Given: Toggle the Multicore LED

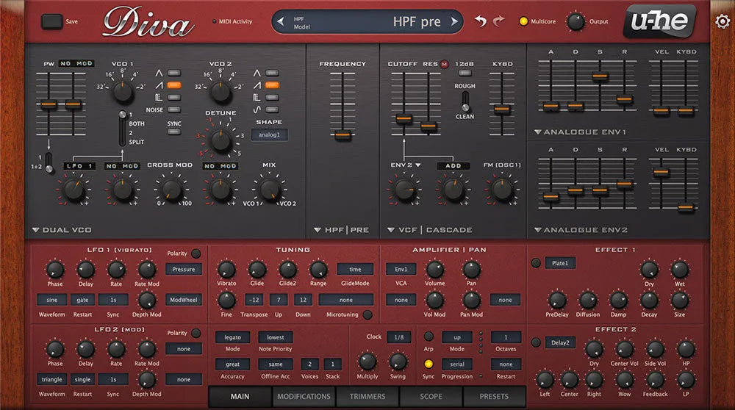Looking at the screenshot, I should click(x=524, y=21).
